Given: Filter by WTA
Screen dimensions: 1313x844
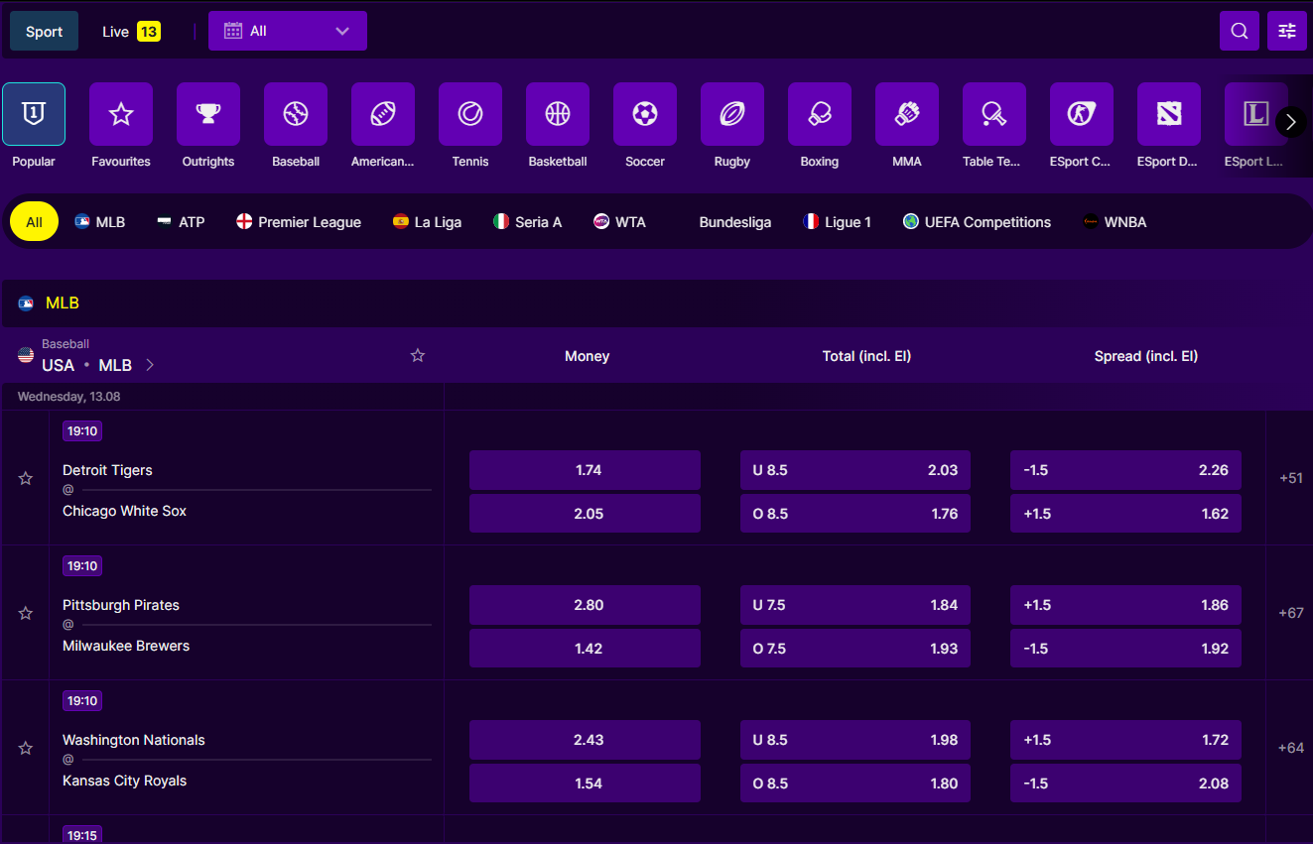Looking at the screenshot, I should click(620, 222).
